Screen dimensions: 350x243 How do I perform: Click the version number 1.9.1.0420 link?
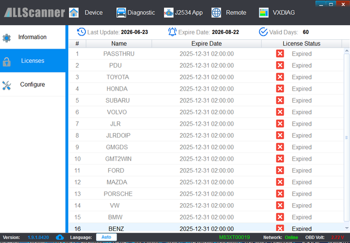tap(38, 238)
